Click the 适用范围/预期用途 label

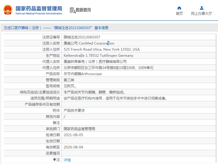[x=45, y=98]
